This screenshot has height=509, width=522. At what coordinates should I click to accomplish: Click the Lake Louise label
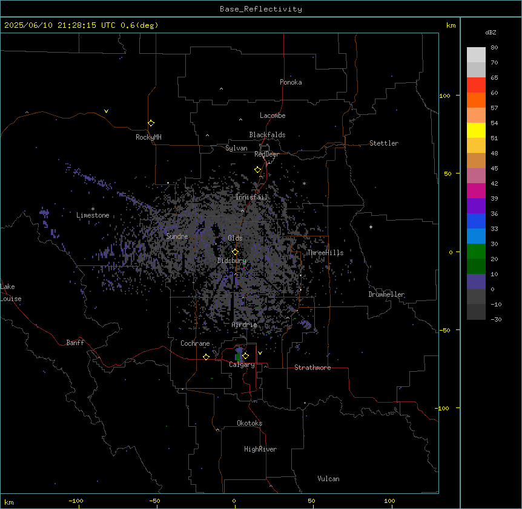pyautogui.click(x=11, y=293)
